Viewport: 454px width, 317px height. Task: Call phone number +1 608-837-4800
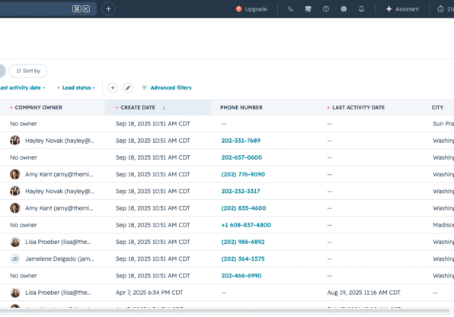click(x=246, y=225)
